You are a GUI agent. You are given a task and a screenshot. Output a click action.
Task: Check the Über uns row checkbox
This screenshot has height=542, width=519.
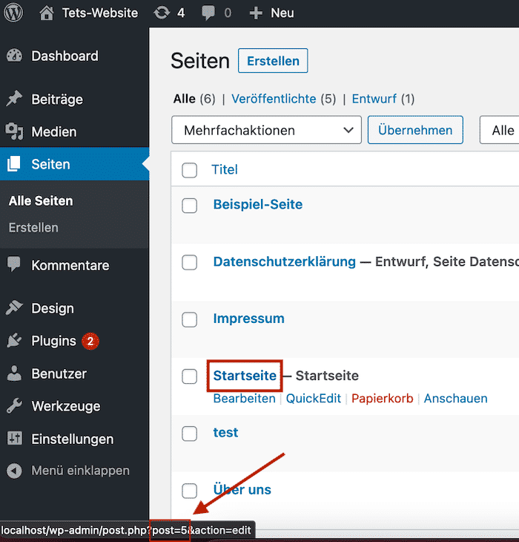tap(190, 491)
